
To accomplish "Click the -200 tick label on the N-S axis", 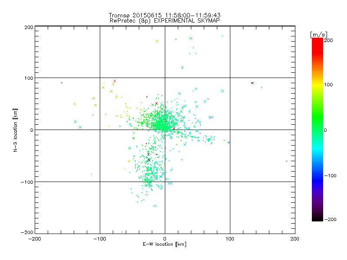I will tap(27, 232).
